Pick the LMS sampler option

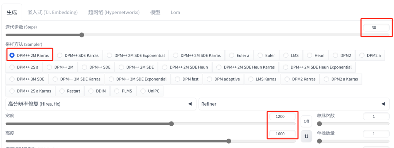(291, 55)
